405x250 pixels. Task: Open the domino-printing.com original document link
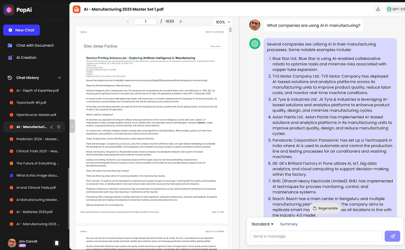163,80
